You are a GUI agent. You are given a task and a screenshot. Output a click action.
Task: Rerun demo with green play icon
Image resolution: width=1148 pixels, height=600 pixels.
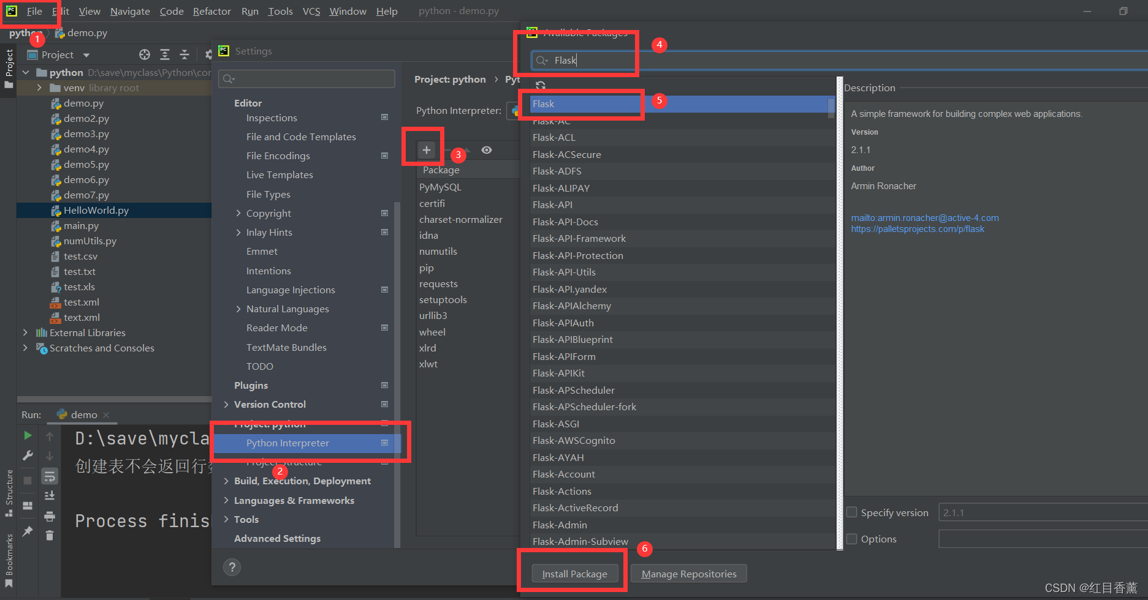point(28,435)
